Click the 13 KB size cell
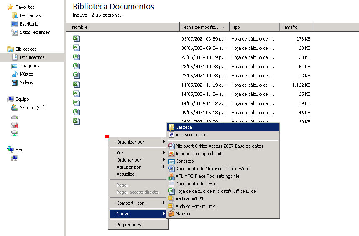This screenshot has width=359, height=236. pos(304,76)
